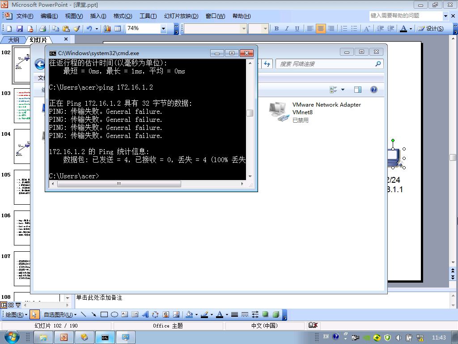Open the Draw menu button
The height and width of the screenshot is (344, 458).
(x=17, y=314)
